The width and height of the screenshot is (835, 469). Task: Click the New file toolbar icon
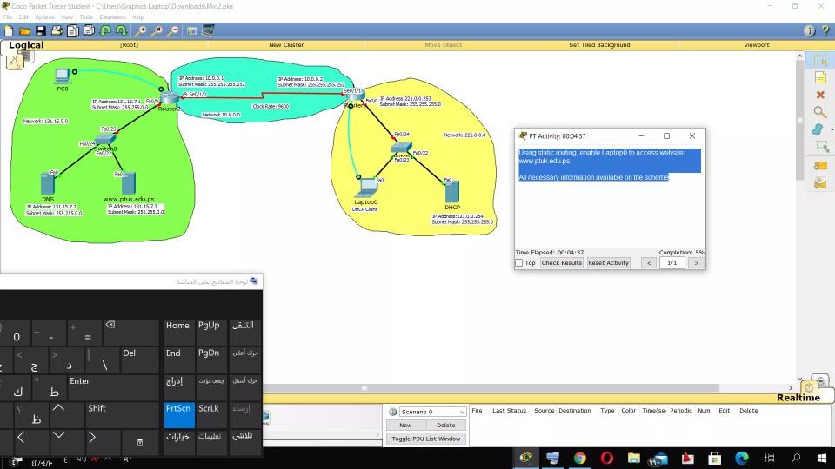click(9, 31)
